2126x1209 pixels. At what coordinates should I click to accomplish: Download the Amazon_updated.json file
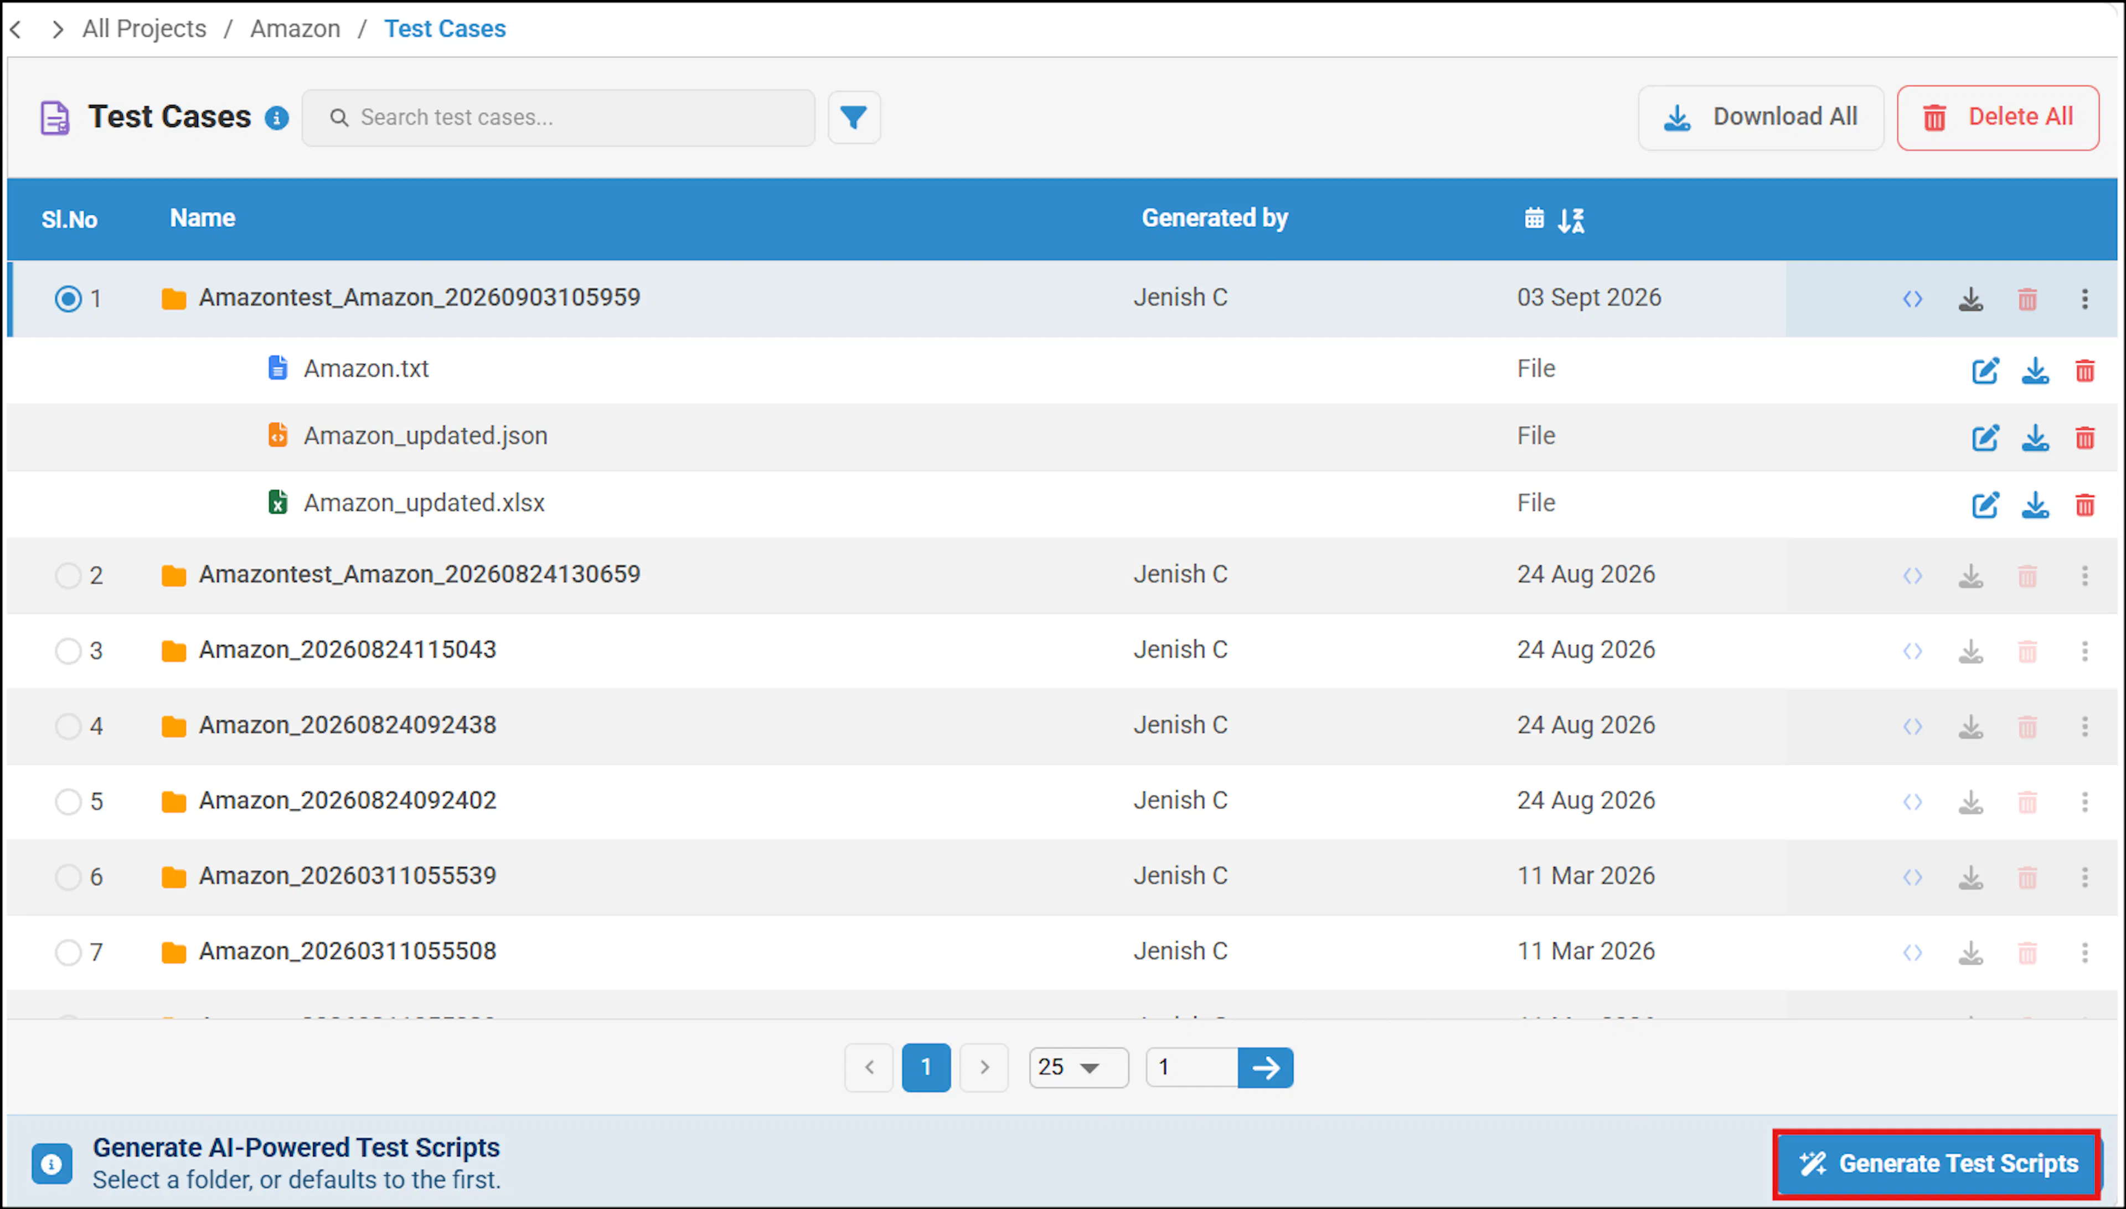[2035, 437]
